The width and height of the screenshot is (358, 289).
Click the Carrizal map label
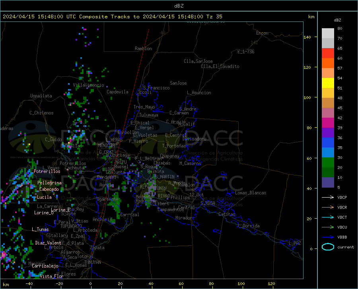[x=130, y=215]
